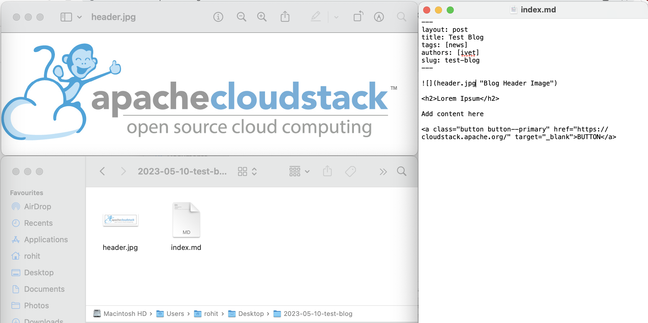Click Desktop in the path bar
The height and width of the screenshot is (323, 648).
(251, 314)
